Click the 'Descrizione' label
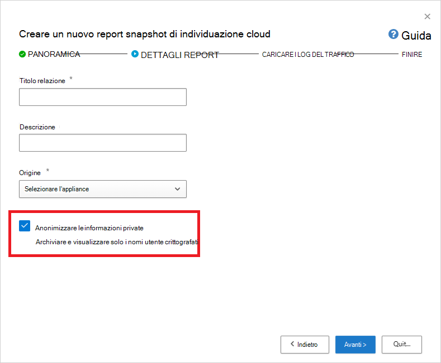Viewport: 441px width, 363px height. point(37,127)
